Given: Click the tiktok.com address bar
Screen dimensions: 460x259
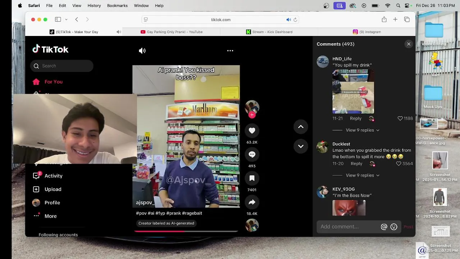Looking at the screenshot, I should (221, 19).
